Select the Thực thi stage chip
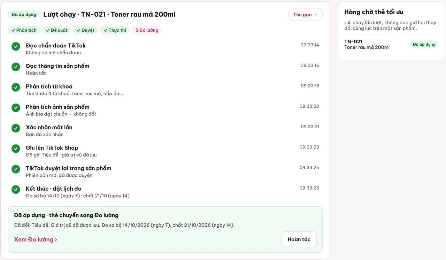446x260 pixels. 115,30
